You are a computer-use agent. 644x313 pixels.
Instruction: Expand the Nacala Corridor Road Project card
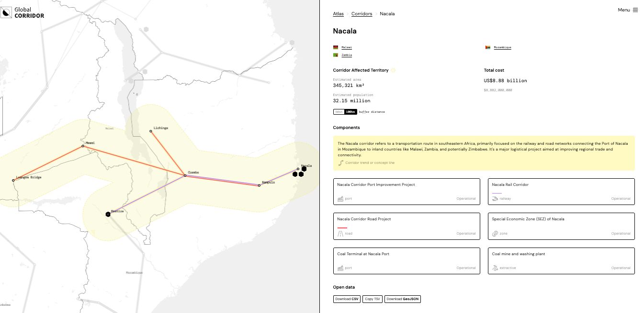pos(407,227)
